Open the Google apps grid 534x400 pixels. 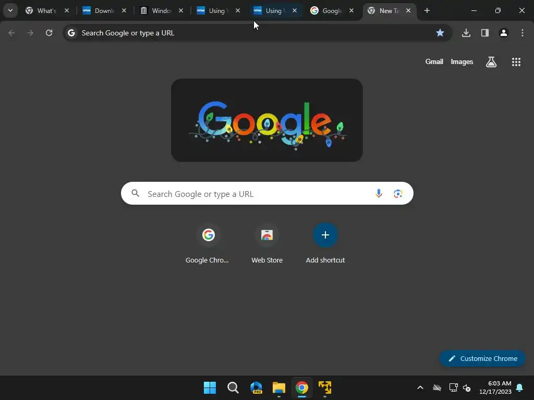click(x=516, y=62)
